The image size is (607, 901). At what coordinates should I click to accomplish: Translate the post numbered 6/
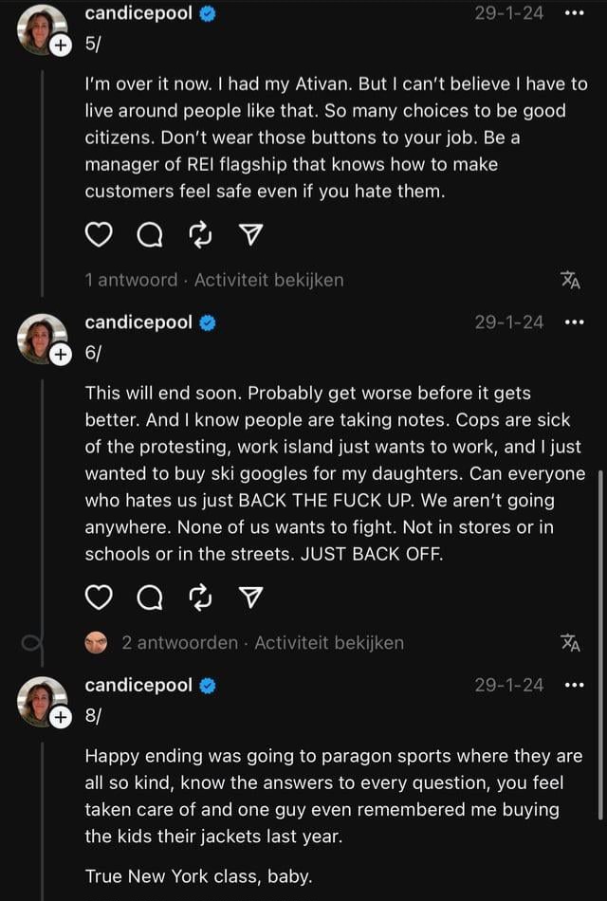click(570, 643)
